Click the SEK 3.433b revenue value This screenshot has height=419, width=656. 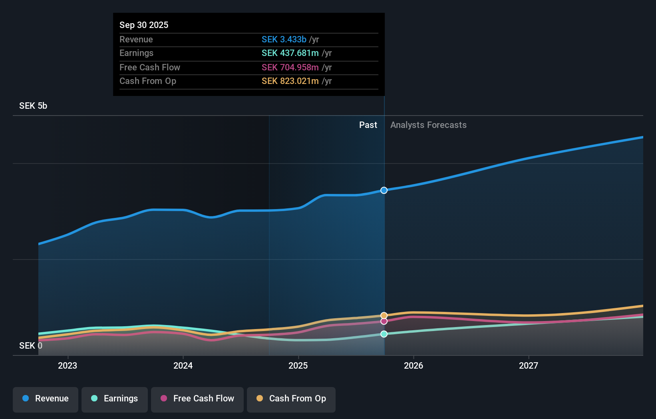pyautogui.click(x=284, y=39)
